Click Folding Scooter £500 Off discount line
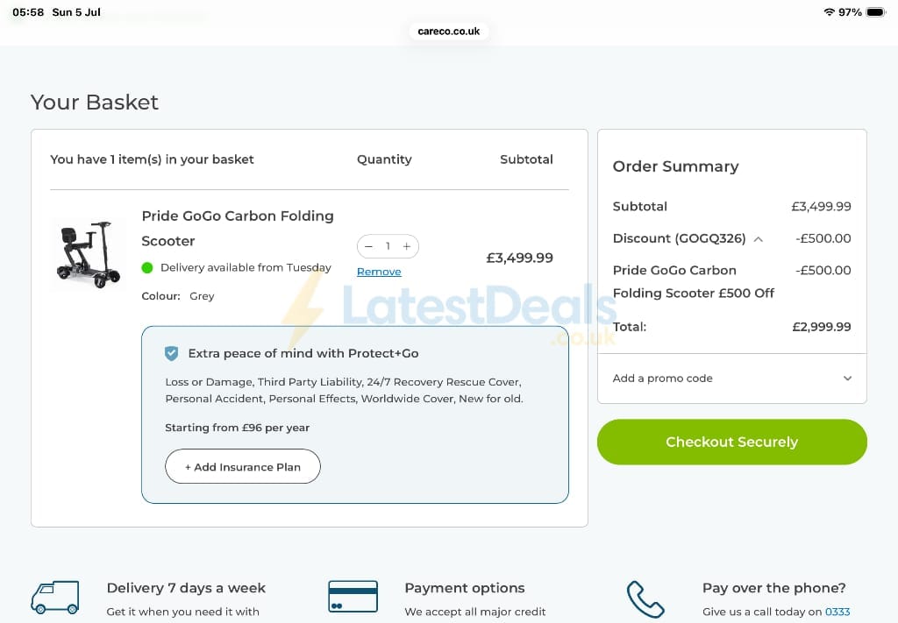 (694, 293)
